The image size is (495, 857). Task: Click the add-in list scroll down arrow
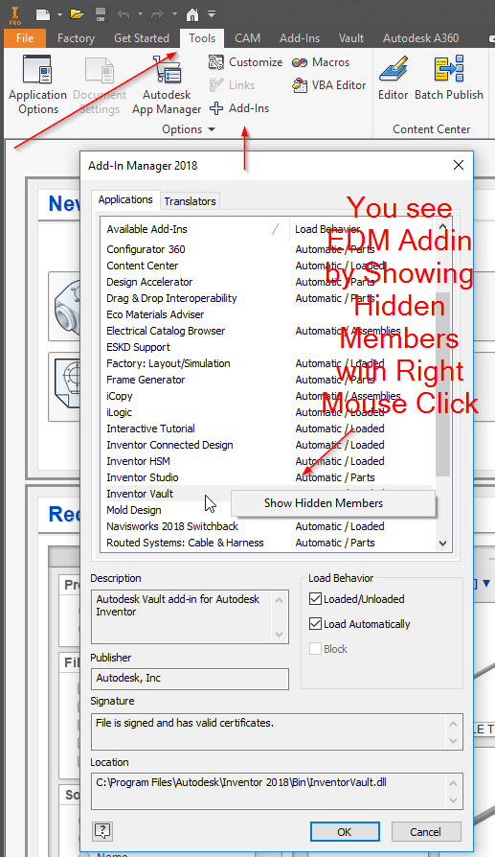442,544
